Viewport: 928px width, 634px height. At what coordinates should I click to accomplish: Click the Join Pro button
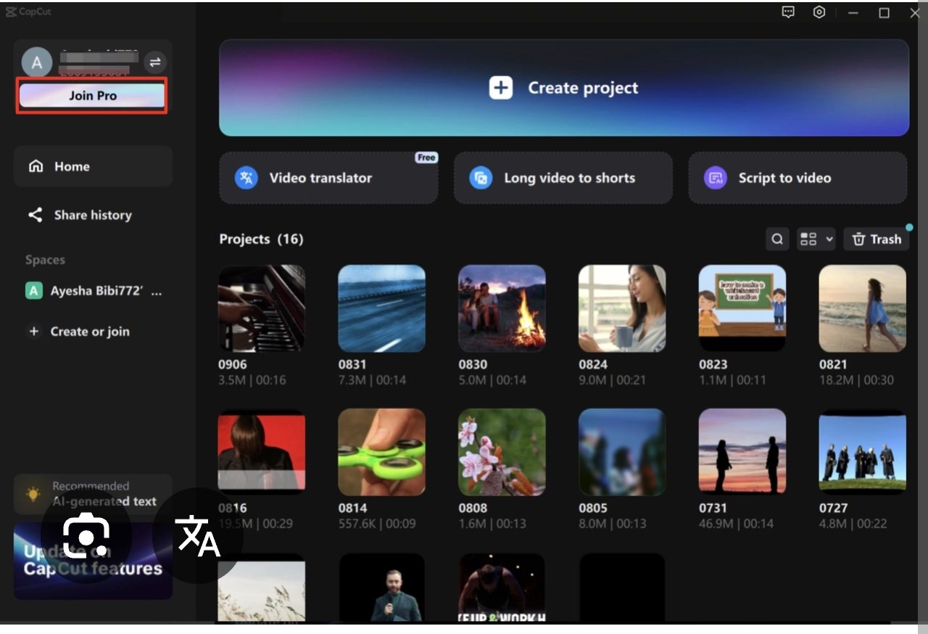coord(92,96)
